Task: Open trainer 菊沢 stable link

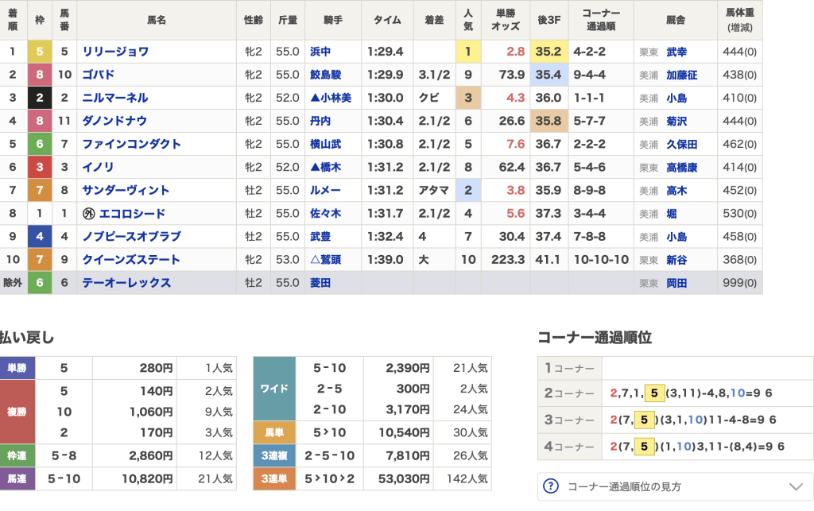Action: pyautogui.click(x=676, y=121)
